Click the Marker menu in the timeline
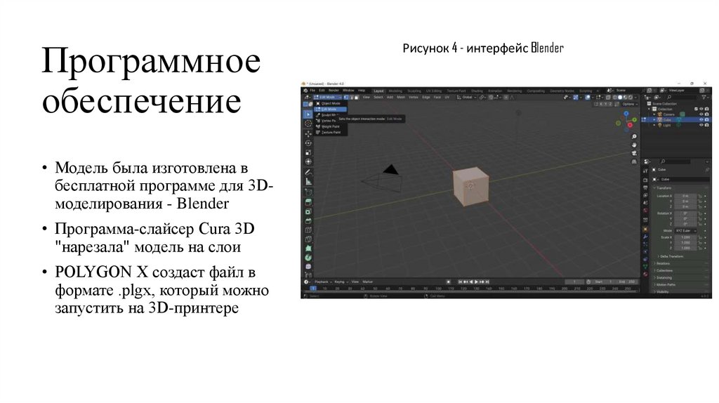This screenshot has height=403, width=719. click(x=368, y=282)
